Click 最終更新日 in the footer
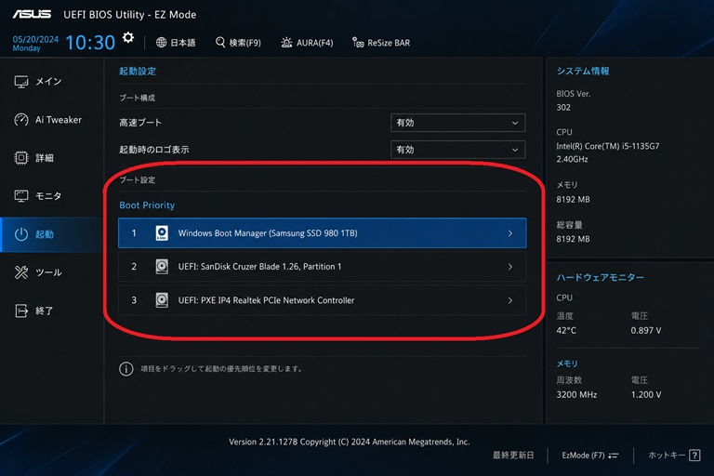The height and width of the screenshot is (476, 714). [513, 455]
